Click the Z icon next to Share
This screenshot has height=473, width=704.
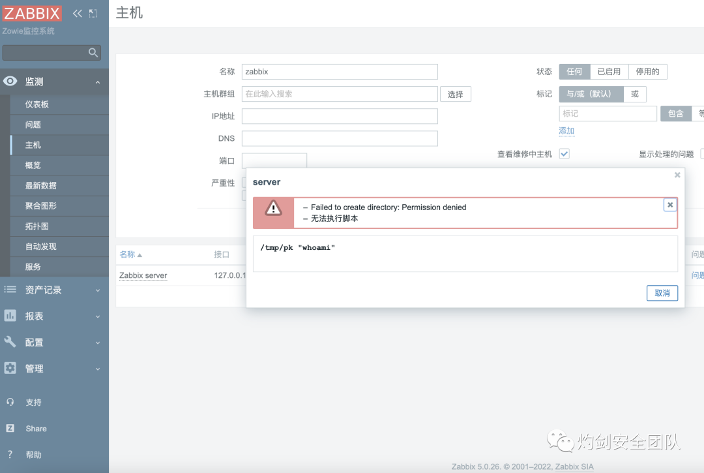click(10, 428)
